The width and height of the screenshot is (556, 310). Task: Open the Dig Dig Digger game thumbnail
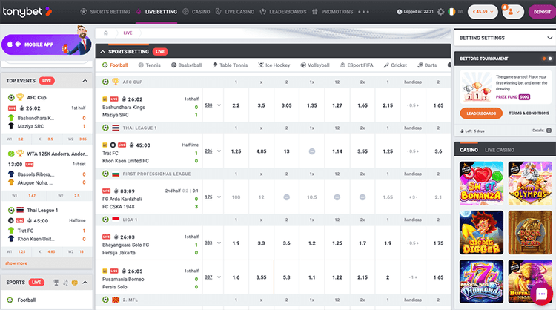click(x=481, y=232)
